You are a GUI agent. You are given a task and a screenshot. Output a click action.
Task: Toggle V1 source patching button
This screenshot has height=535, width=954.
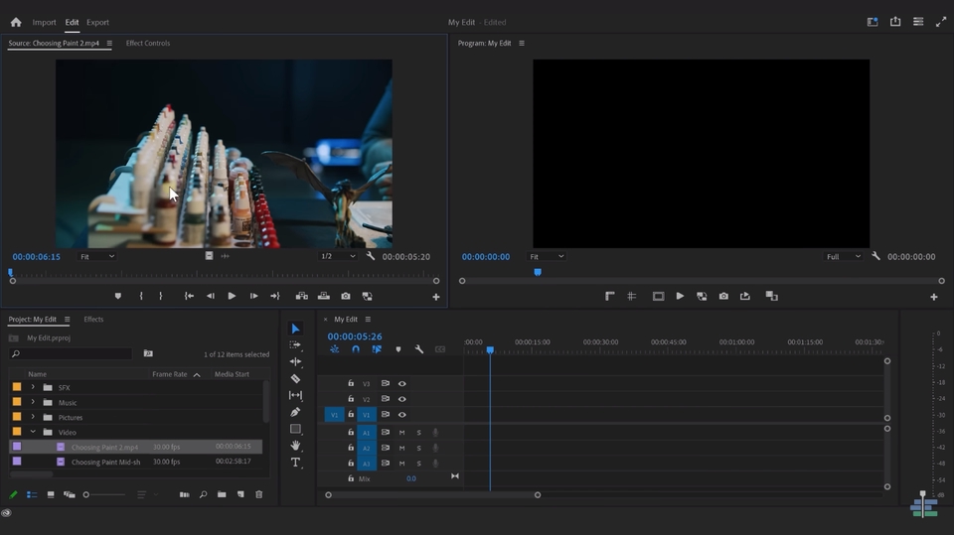click(x=334, y=415)
